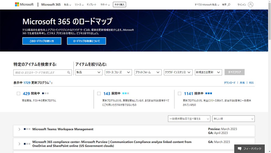271x153 pixels.
Task: Open the プラットフォーム filter dropdown
Action: (148, 72)
